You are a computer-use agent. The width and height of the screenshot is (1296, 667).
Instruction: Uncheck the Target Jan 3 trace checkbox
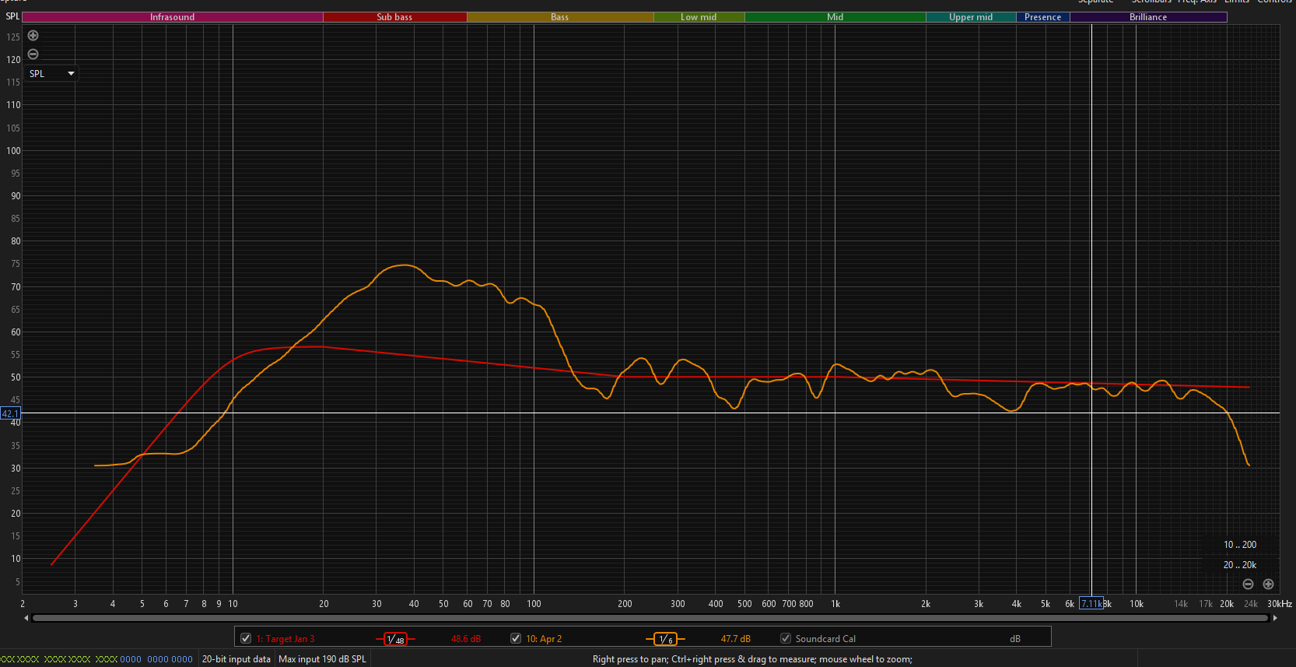click(246, 638)
